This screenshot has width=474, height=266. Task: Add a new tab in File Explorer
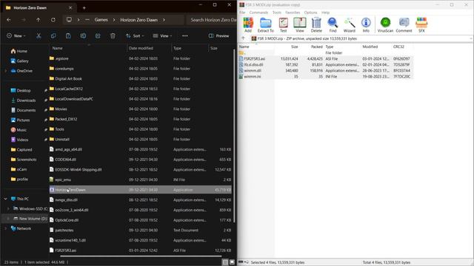[84, 8]
